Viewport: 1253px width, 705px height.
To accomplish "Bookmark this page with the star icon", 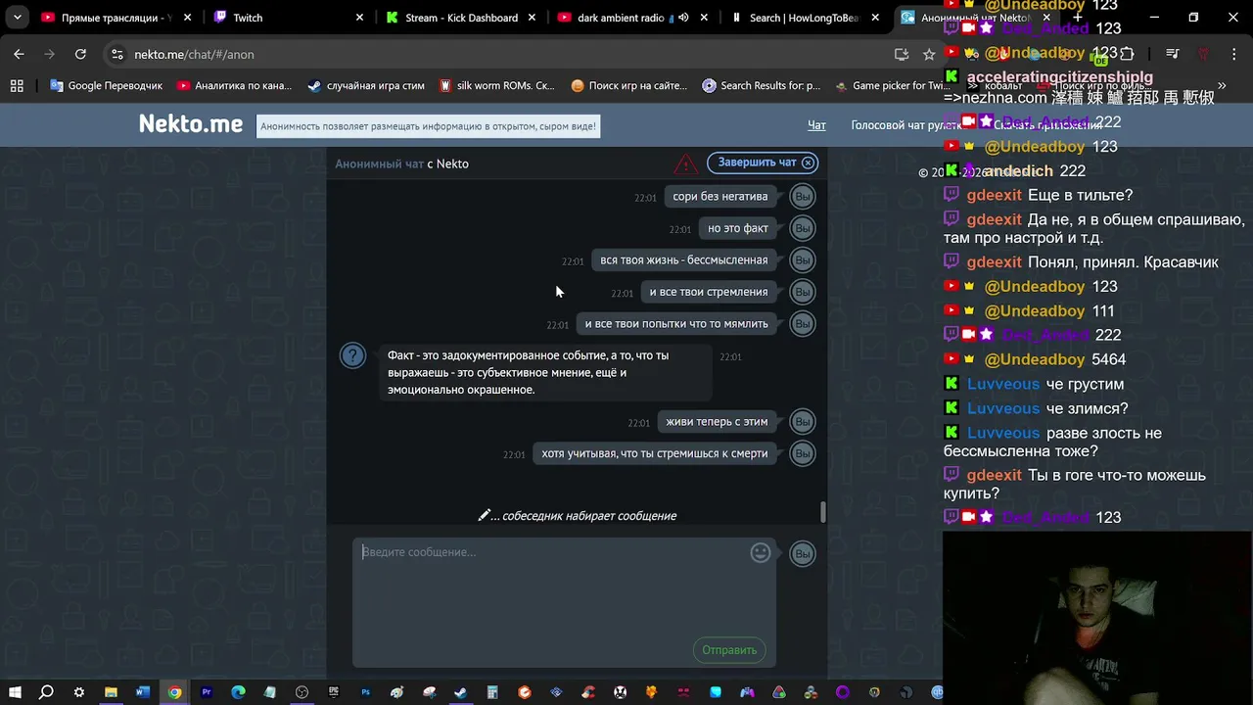I will [x=929, y=55].
